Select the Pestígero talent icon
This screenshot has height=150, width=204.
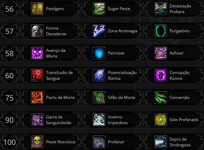(x=37, y=9)
